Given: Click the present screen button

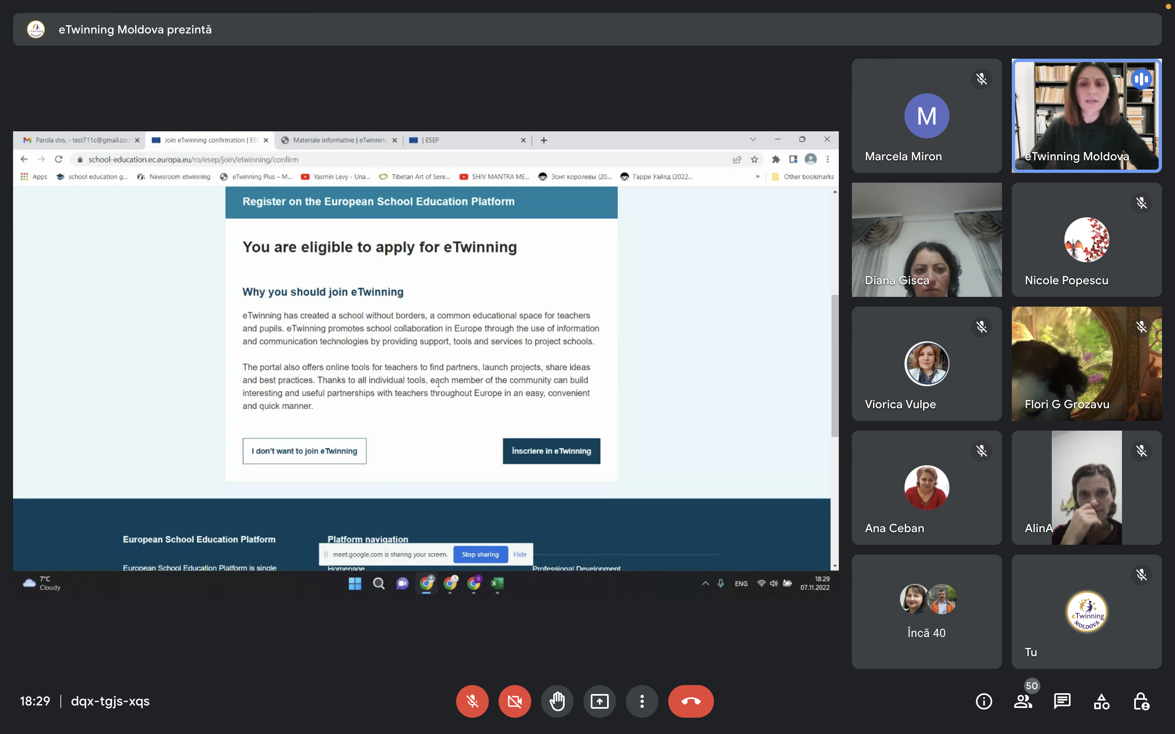Looking at the screenshot, I should pos(600,701).
